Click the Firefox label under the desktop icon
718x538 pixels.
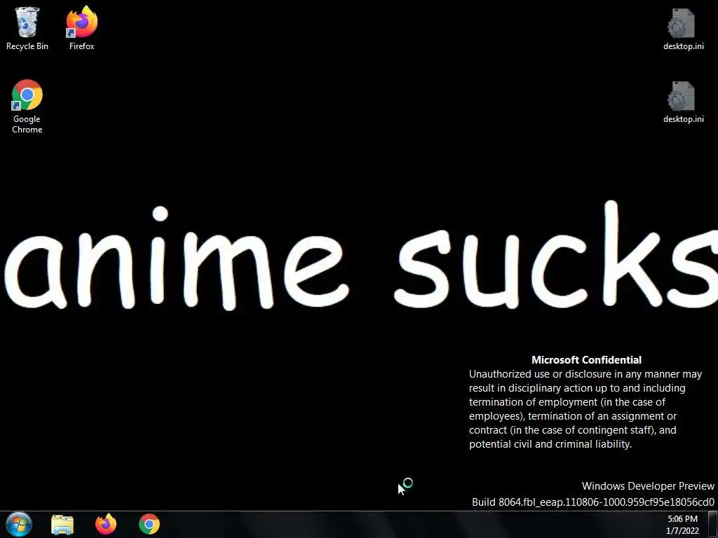[82, 46]
